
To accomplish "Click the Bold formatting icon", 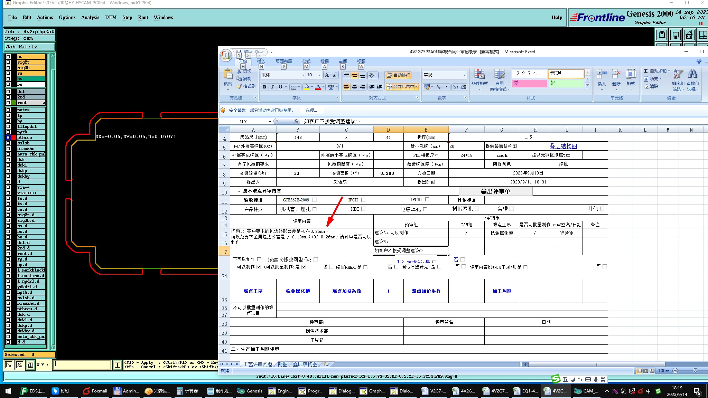I will [264, 87].
